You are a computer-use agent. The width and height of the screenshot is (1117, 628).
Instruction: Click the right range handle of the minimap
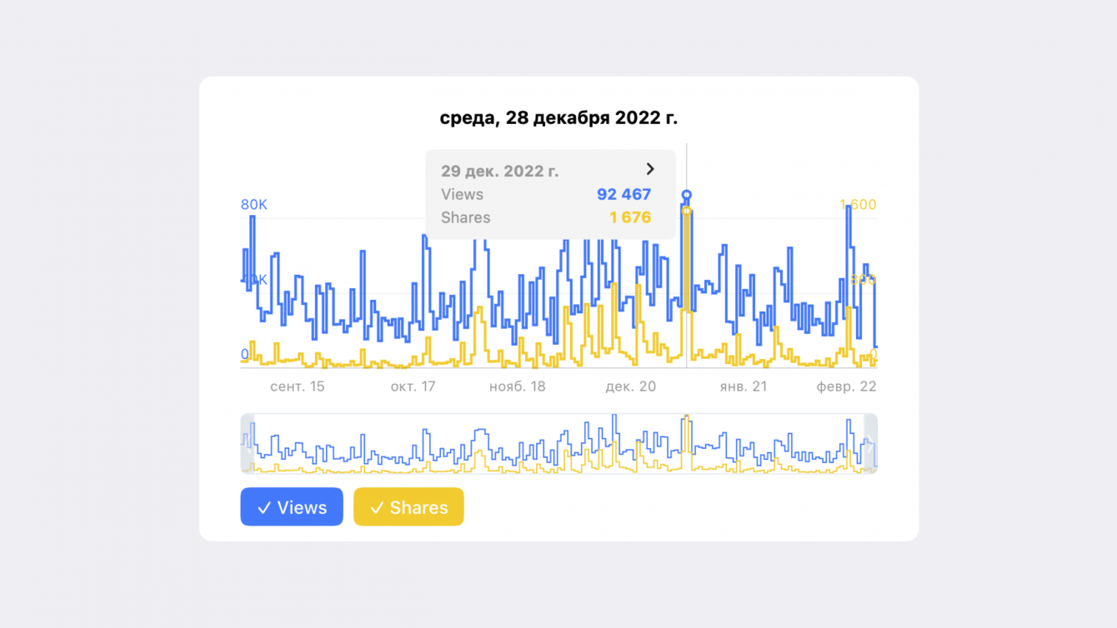[870, 444]
